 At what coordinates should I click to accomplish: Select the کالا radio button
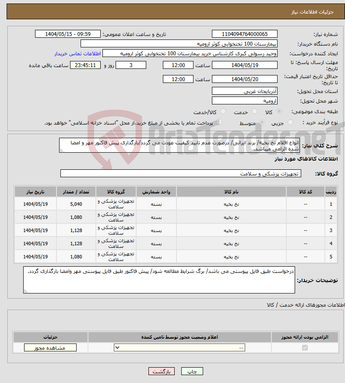[x=279, y=111]
